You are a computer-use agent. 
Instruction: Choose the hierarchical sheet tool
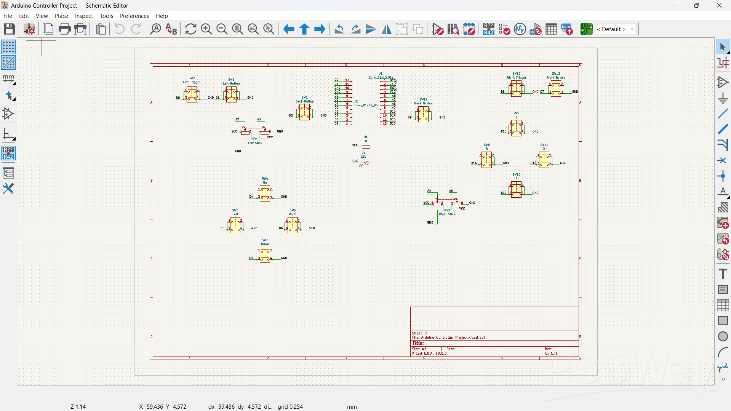coord(723,223)
